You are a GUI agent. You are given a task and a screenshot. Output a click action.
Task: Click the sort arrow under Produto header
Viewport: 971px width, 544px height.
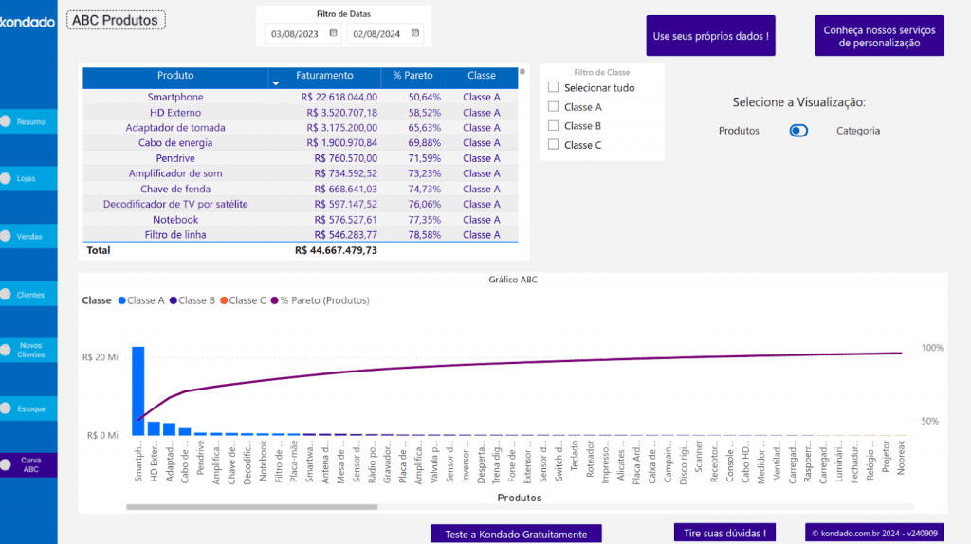coord(276,83)
